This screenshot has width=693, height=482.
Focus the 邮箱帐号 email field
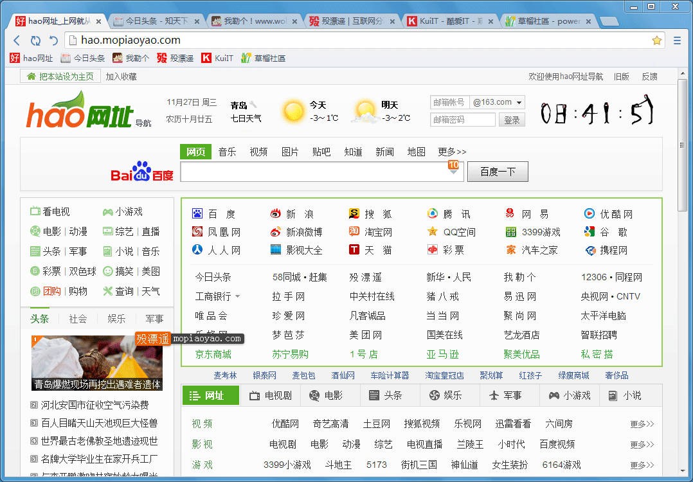pos(449,102)
